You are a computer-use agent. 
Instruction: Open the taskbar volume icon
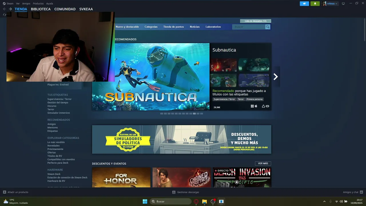[x=341, y=201]
